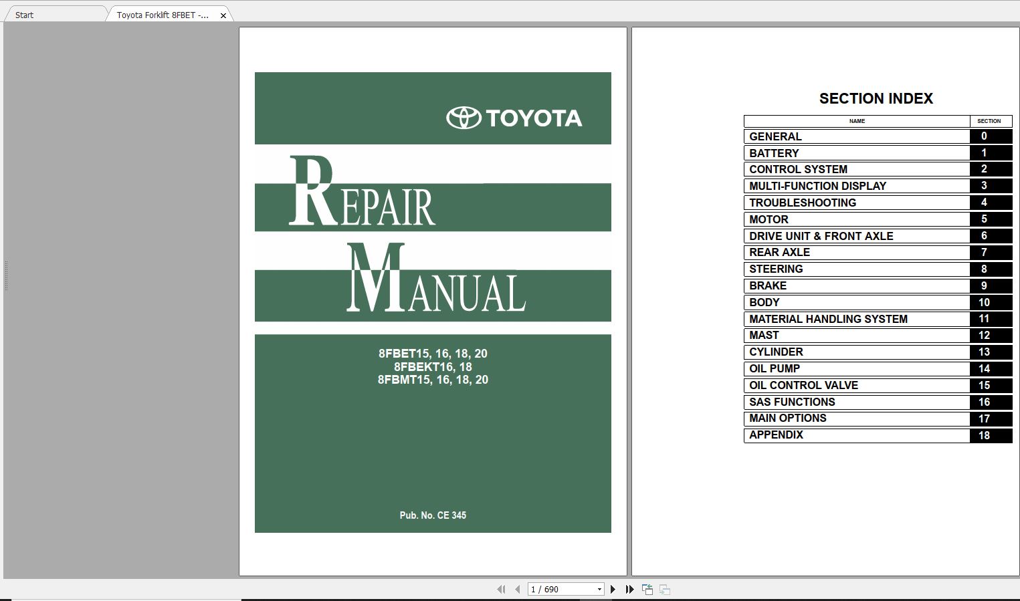This screenshot has width=1020, height=601.
Task: Click the Toyota logo on cover
Action: pyautogui.click(x=514, y=118)
